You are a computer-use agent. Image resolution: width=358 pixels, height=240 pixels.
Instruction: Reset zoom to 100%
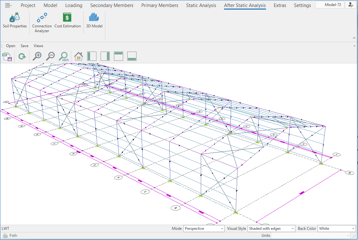click(64, 57)
